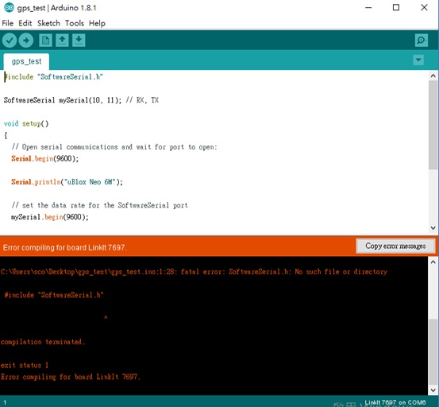The width and height of the screenshot is (439, 407).
Task: Open the File menu
Action: click(x=8, y=23)
